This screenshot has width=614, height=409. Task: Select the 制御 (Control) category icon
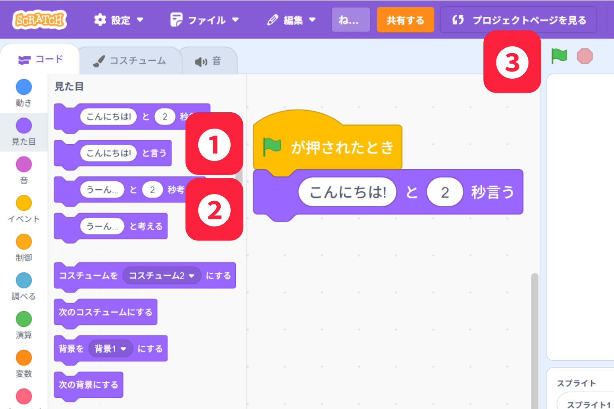[24, 241]
